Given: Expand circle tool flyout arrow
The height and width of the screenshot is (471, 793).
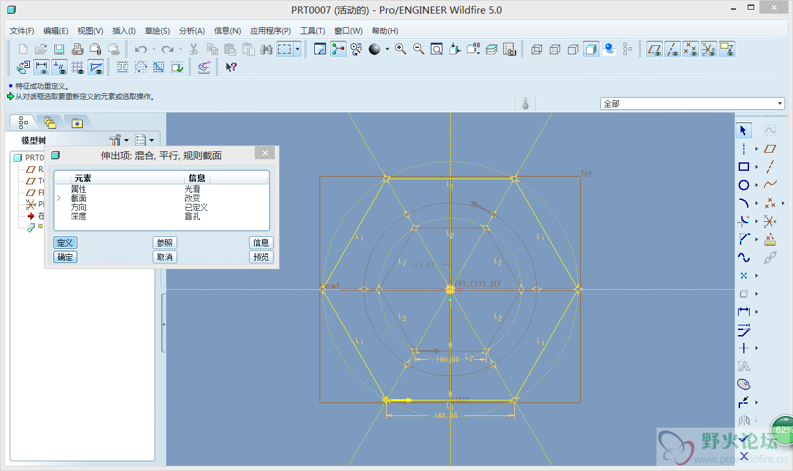Looking at the screenshot, I should [757, 185].
